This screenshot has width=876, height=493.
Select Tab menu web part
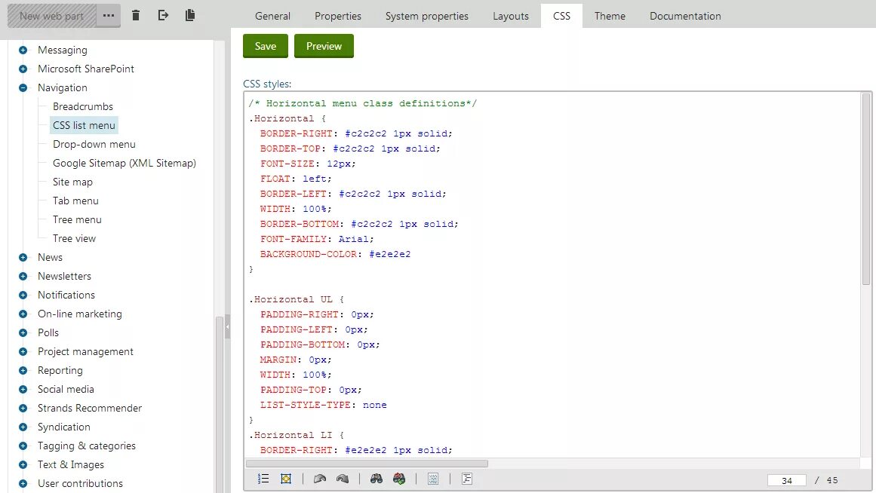[75, 201]
